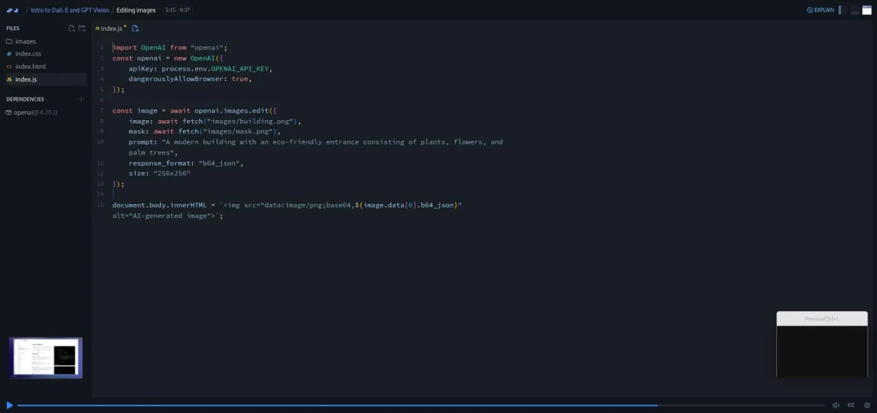Toggle the bottom console panel layout
Viewport: 877px width, 413px height.
pyautogui.click(x=855, y=10)
